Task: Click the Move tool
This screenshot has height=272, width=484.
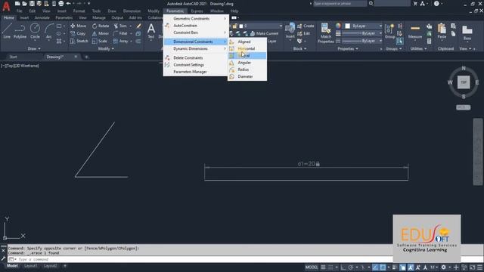Action: click(79, 26)
